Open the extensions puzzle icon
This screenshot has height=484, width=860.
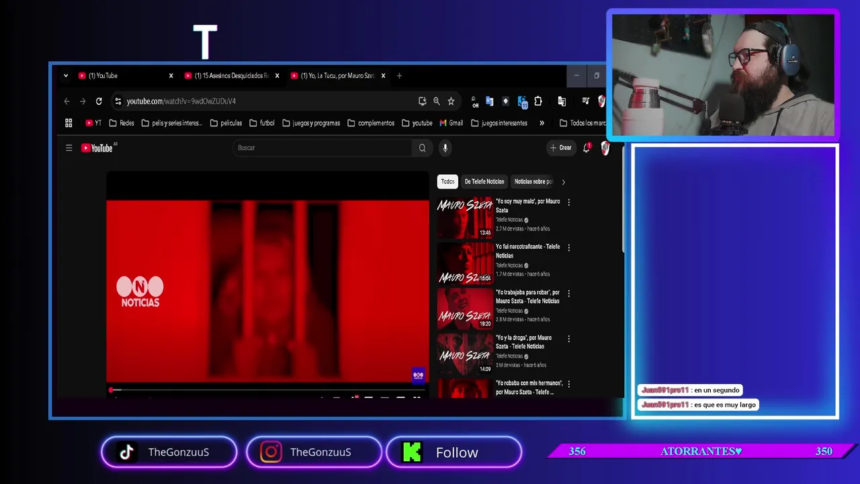[538, 102]
